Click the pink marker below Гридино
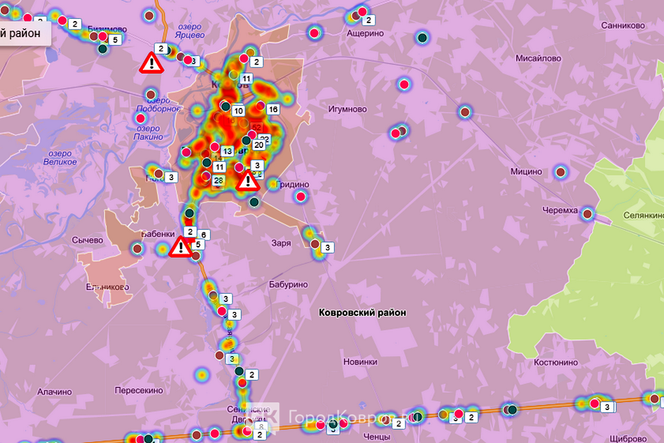The width and height of the screenshot is (664, 443). pos(301,197)
